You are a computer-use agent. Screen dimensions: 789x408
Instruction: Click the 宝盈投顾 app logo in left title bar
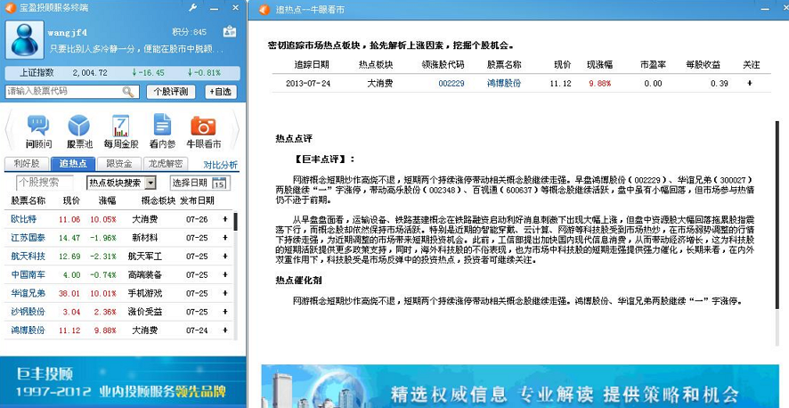pos(10,7)
